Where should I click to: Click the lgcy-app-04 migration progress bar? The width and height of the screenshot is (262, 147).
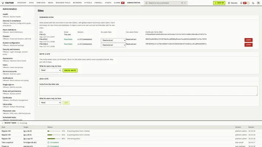point(54,139)
